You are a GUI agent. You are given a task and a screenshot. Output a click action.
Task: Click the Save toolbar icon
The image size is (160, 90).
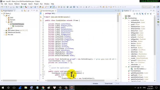pyautogui.click(x=11, y=7)
